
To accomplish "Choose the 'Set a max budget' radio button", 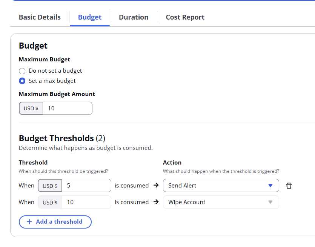I will [x=22, y=81].
